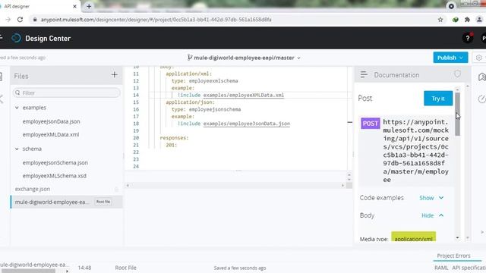Open employeeJsonSchema.json file
Screen dimensions: 486x273
tap(55, 162)
